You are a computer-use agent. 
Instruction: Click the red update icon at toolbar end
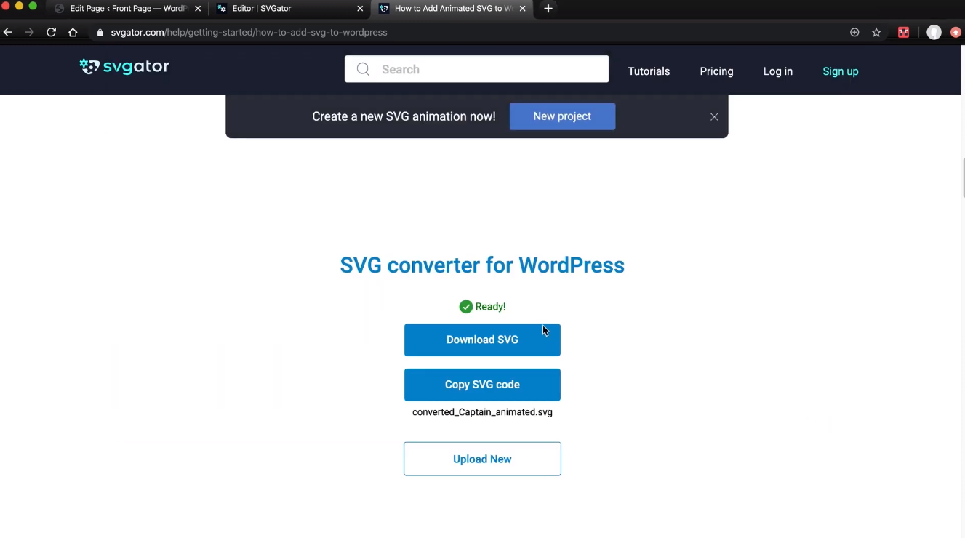[956, 32]
